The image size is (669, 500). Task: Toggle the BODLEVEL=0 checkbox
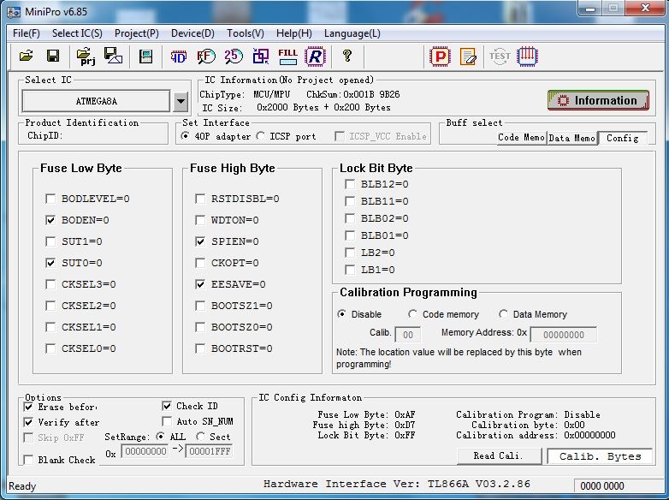pyautogui.click(x=50, y=199)
